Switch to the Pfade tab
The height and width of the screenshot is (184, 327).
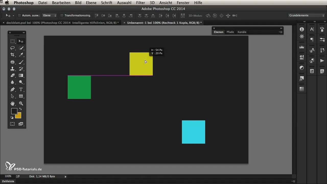(x=230, y=32)
